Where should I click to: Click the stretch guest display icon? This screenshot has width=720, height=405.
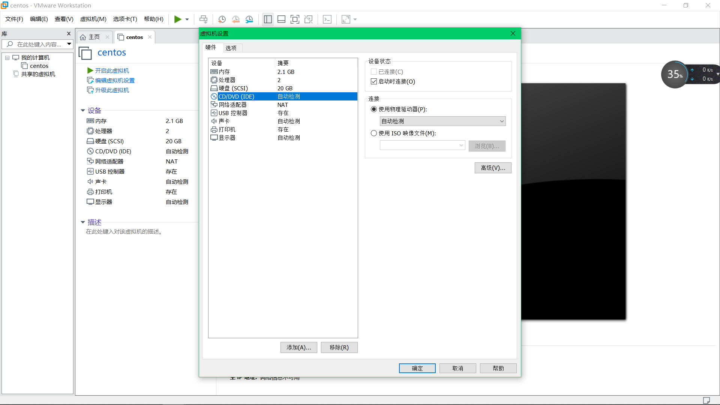pyautogui.click(x=346, y=19)
